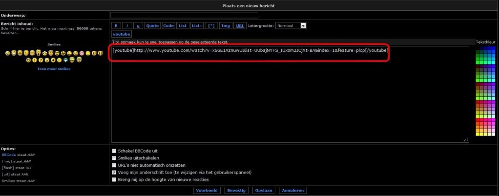Insert the screaming shocked smiley
The height and width of the screenshot is (196, 499).
[x=39, y=53]
